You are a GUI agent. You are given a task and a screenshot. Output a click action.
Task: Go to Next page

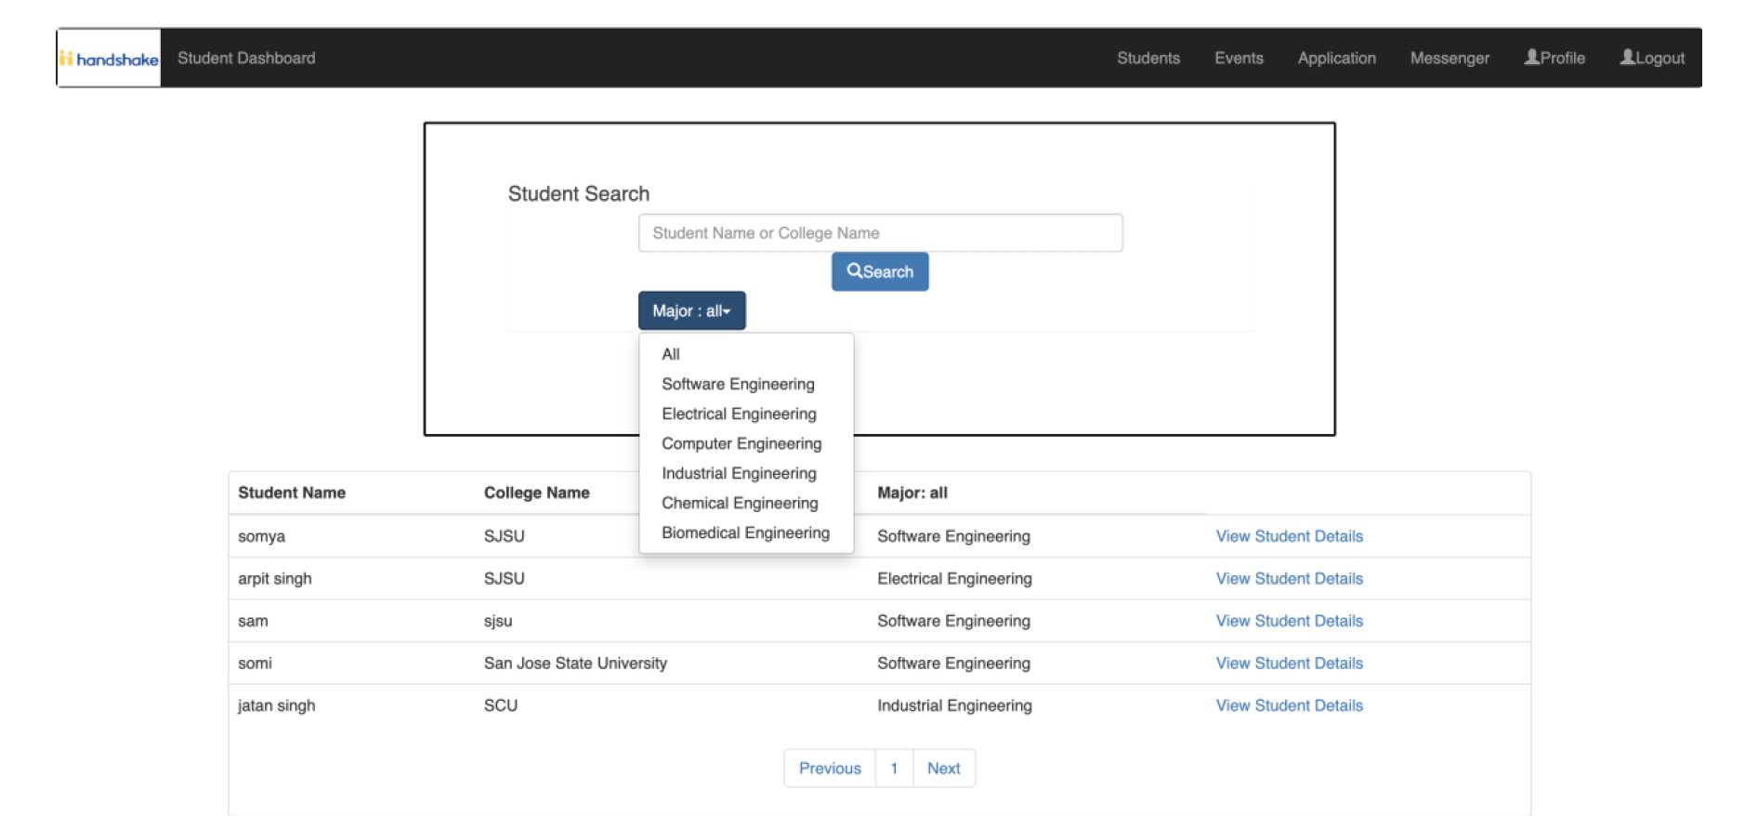tap(944, 769)
